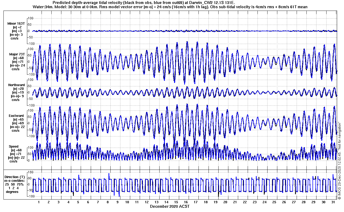The height and width of the screenshot is (212, 344).
Task: Select the 'Minor 163T' panel label
Action: 16,24
